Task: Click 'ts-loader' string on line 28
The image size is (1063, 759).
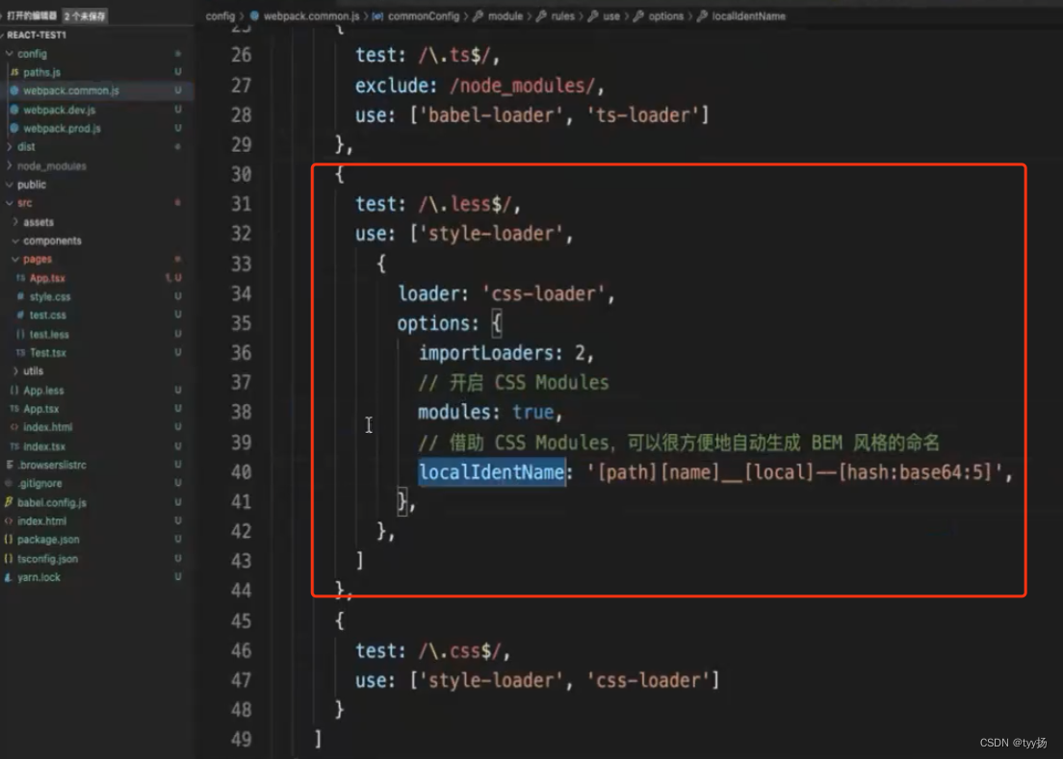Action: tap(642, 115)
